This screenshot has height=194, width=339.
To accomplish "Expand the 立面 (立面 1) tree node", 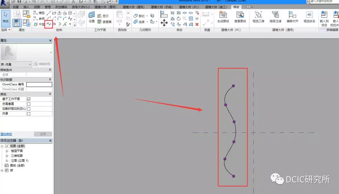I will (7, 161).
